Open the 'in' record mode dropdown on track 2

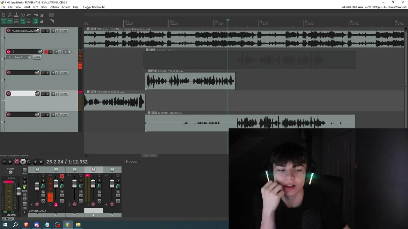[x=67, y=52]
